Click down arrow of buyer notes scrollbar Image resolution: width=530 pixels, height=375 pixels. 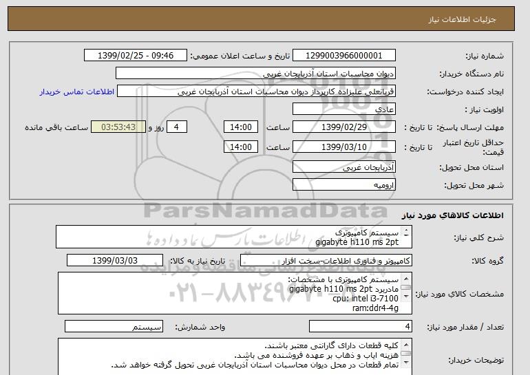(x=405, y=363)
